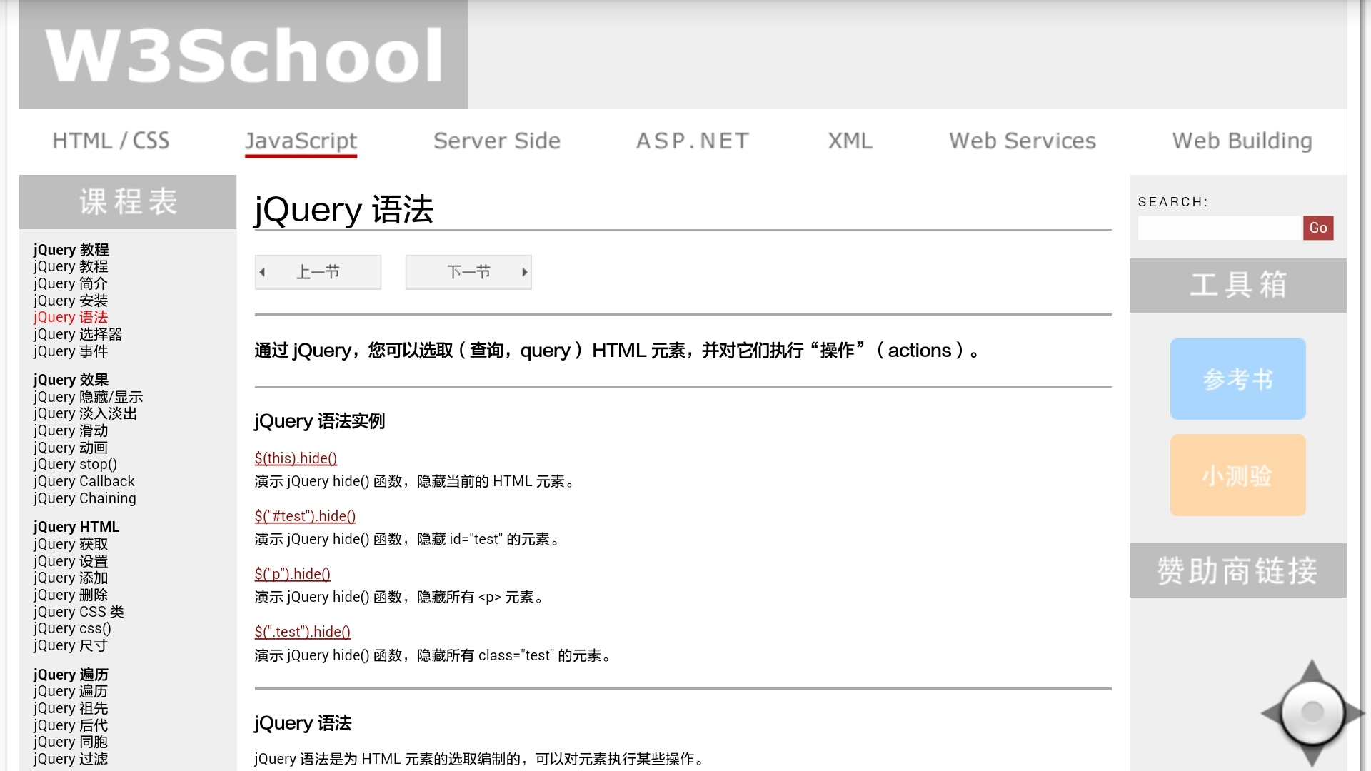Go to next chapter 下一节

click(468, 272)
